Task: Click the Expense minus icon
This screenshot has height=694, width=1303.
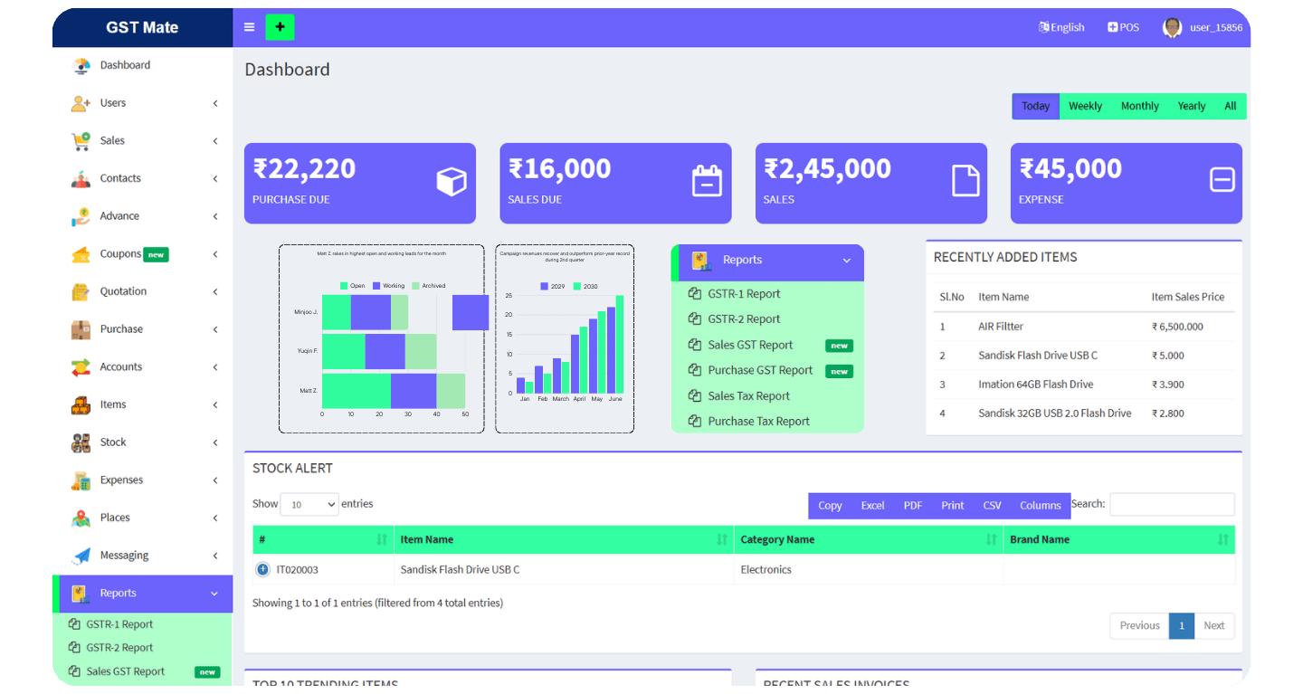Action: click(1222, 181)
